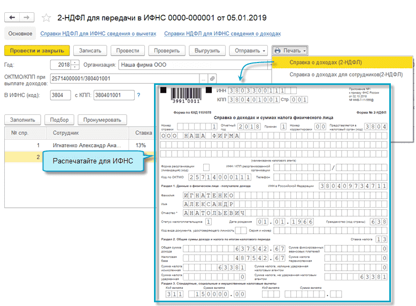Open the Печать dropdown menu

pyautogui.click(x=290, y=51)
